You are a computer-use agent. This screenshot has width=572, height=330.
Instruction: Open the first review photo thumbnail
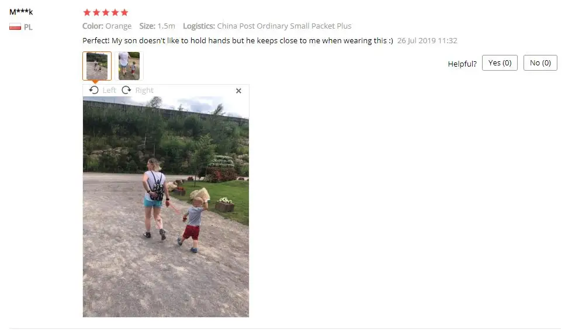point(97,66)
